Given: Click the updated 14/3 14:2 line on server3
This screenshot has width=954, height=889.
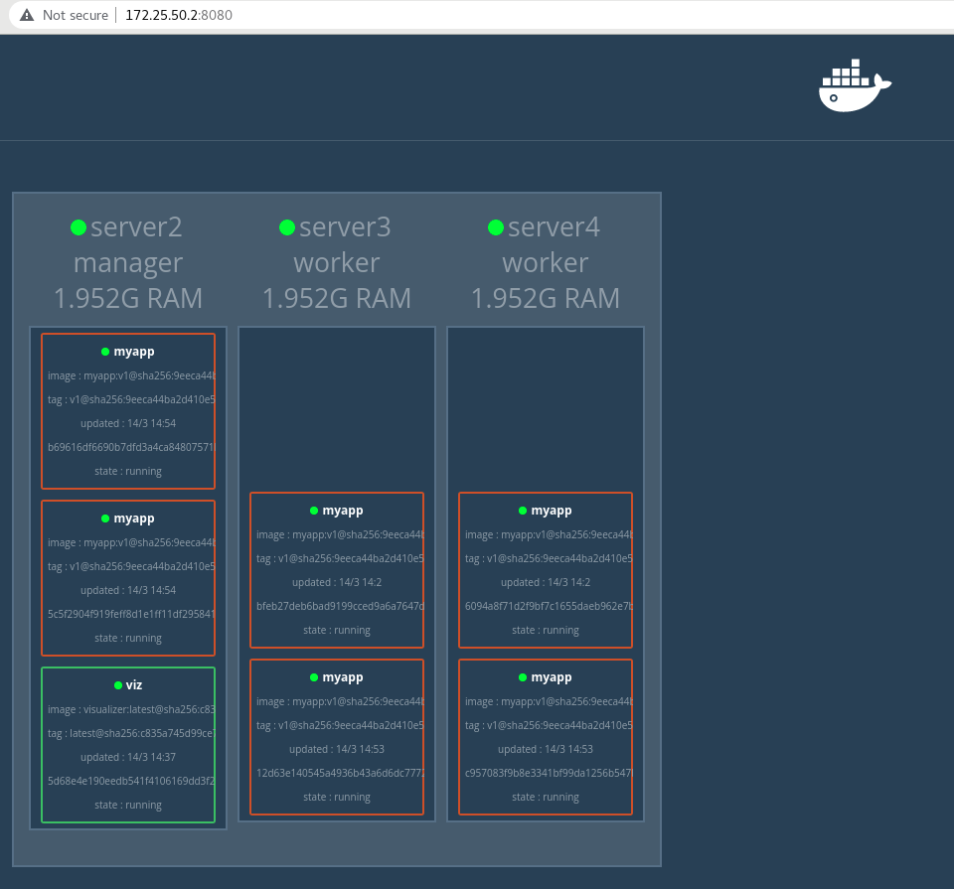Looking at the screenshot, I should 337,582.
